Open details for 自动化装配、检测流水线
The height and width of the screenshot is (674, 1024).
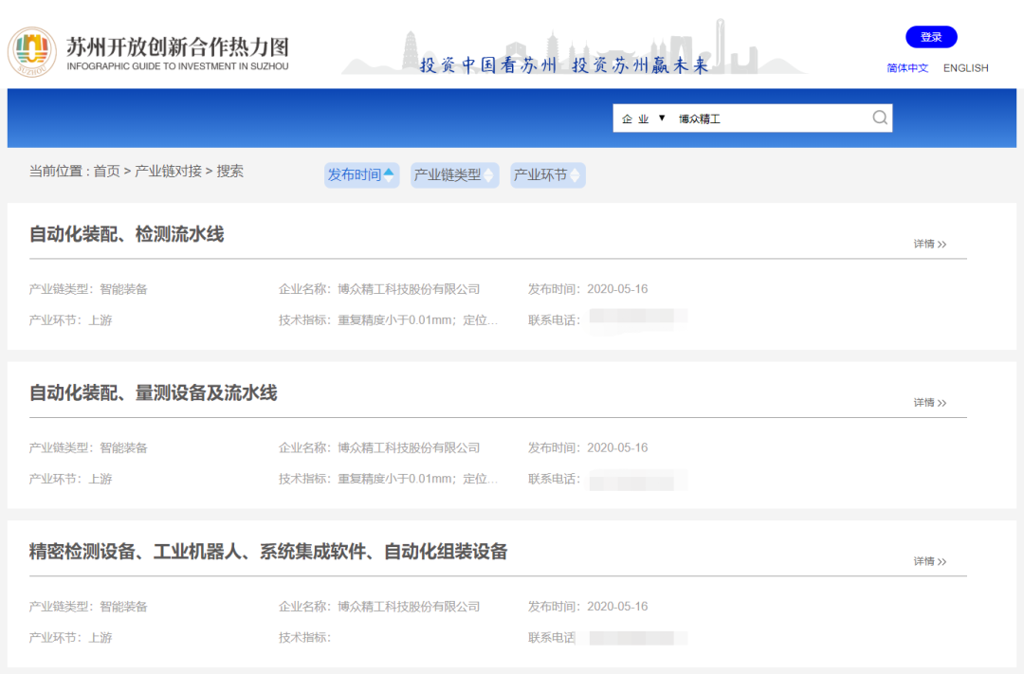[928, 244]
